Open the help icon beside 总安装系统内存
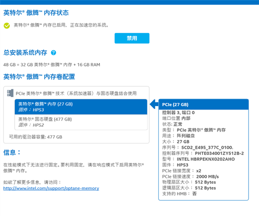The width and height of the screenshot is (259, 216). 53,53
